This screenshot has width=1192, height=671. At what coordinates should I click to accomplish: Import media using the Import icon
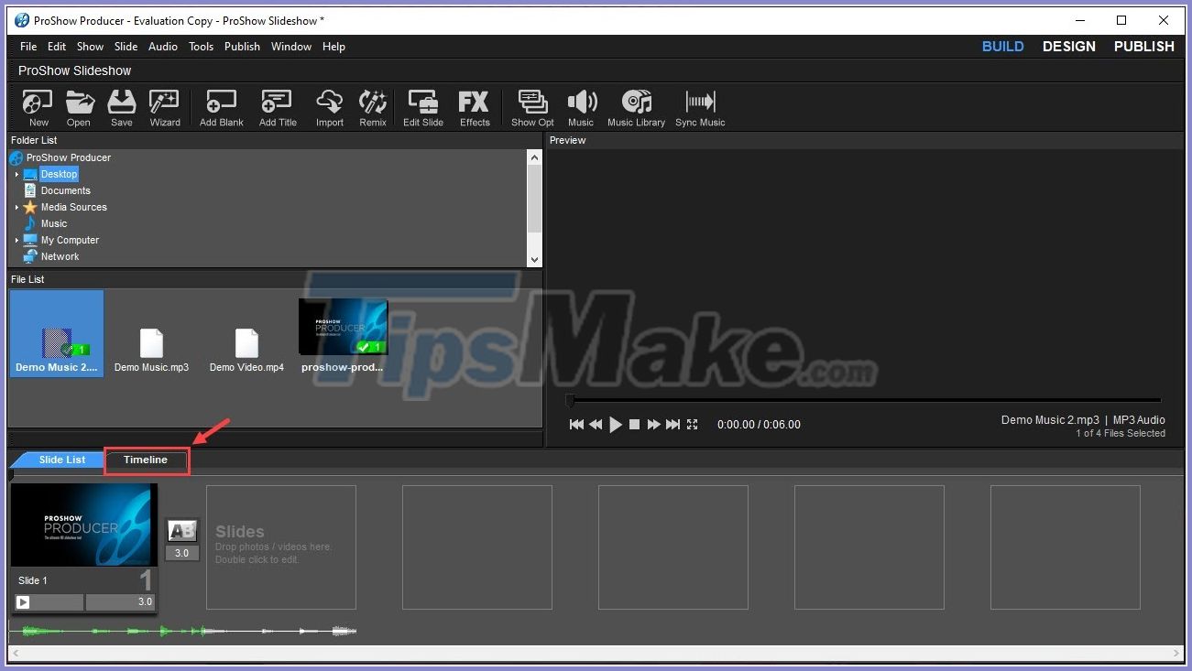click(x=329, y=107)
